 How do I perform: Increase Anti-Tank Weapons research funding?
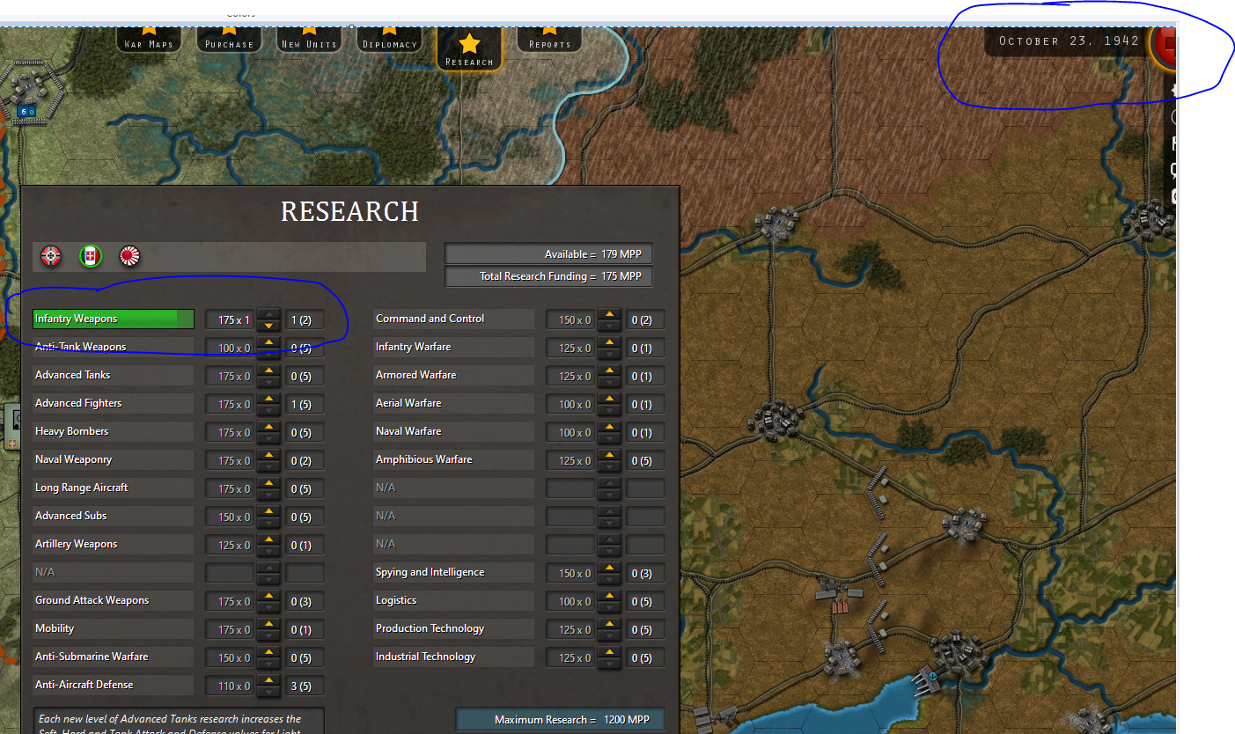tap(269, 341)
